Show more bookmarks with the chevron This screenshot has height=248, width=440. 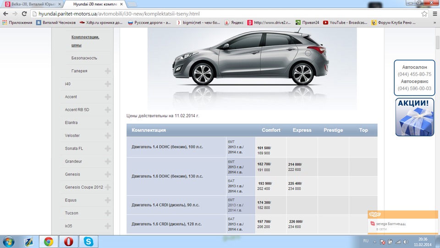click(434, 23)
